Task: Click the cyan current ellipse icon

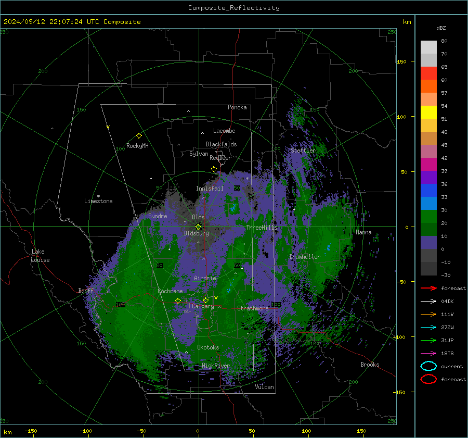Action: (x=428, y=366)
